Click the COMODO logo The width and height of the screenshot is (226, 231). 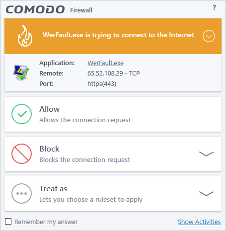[35, 9]
